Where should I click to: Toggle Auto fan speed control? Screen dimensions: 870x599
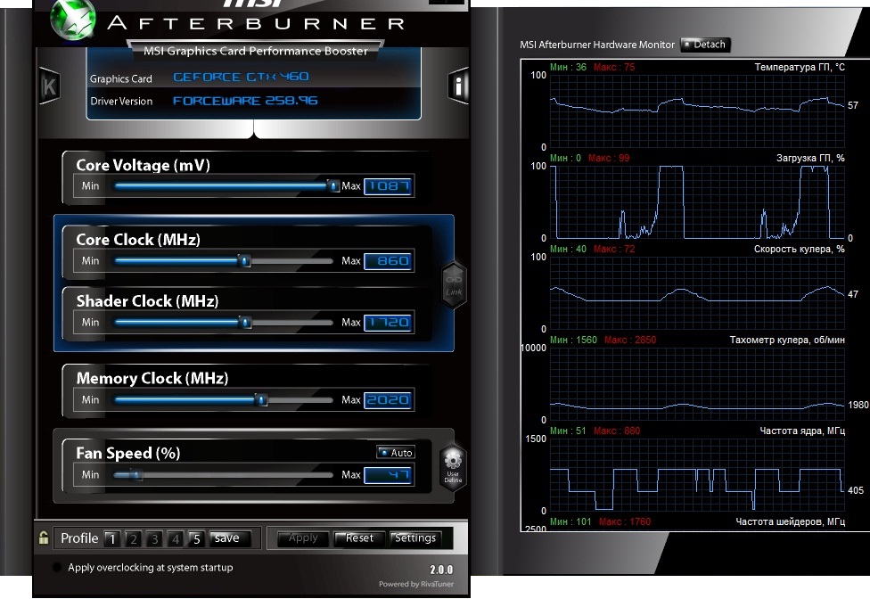click(396, 453)
